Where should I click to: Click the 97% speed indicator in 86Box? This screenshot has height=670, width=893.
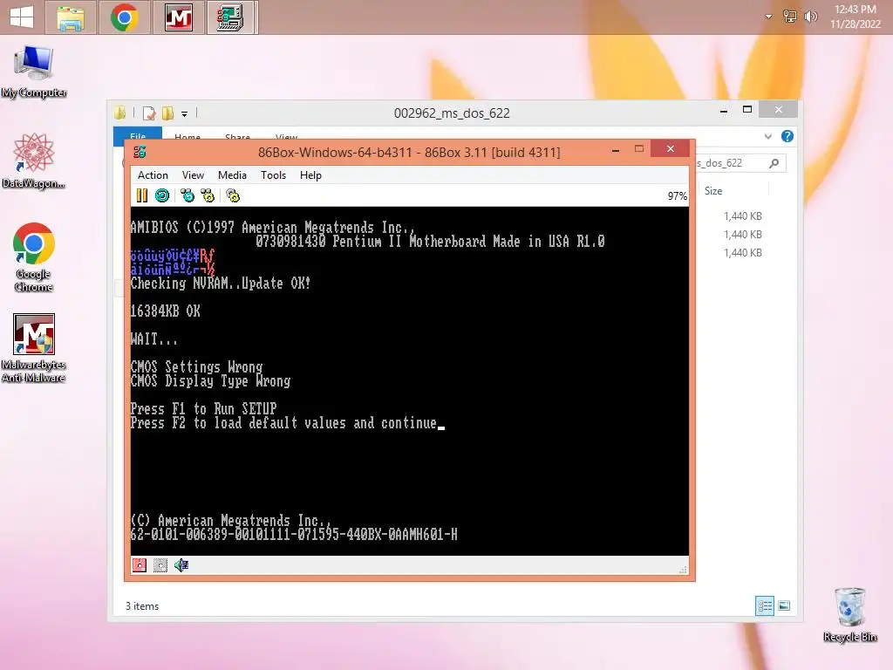[x=677, y=196]
